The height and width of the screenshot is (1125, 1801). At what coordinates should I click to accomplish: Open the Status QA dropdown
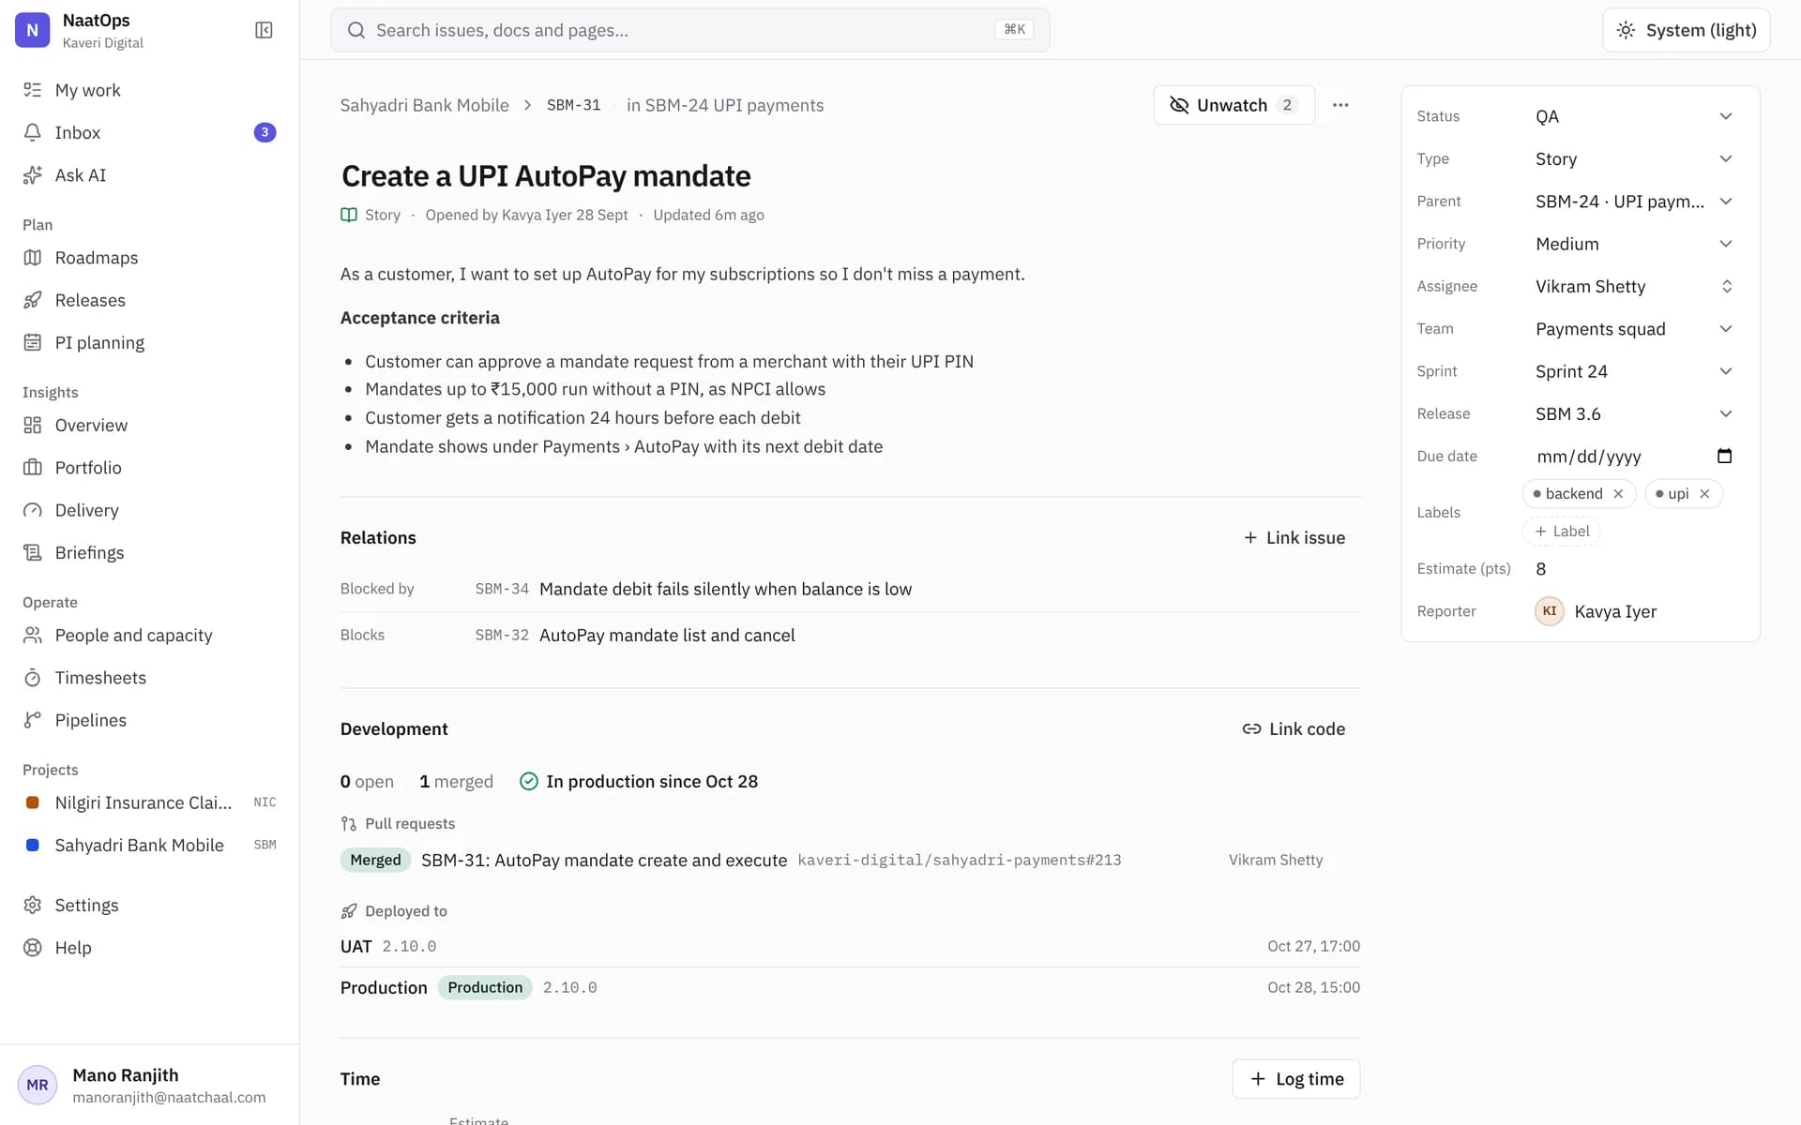tap(1633, 116)
